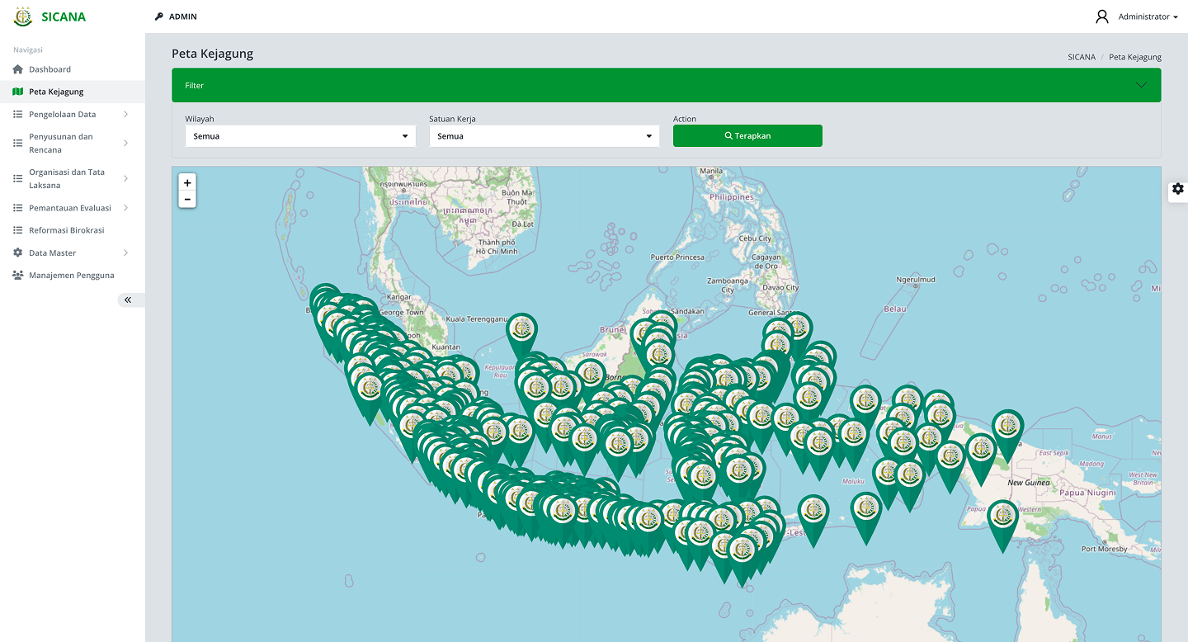This screenshot has height=642, width=1188.
Task: Zoom out the map with minus button
Action: pyautogui.click(x=187, y=199)
